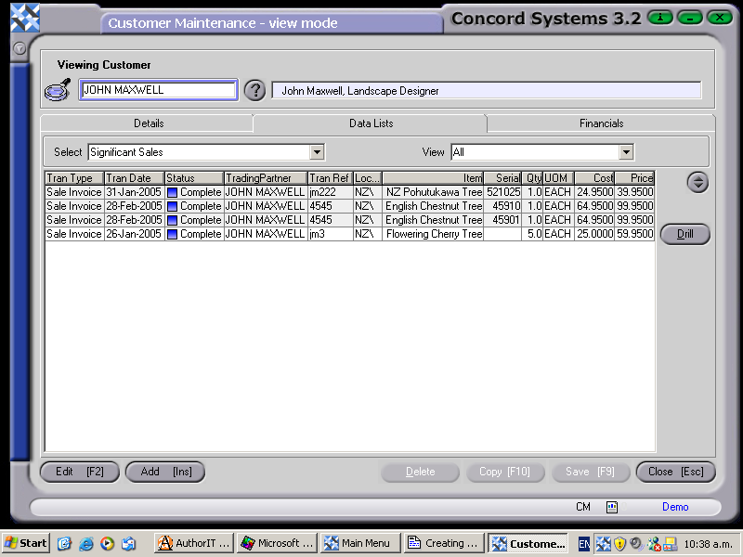Switch to the Financials tab
The height and width of the screenshot is (557, 743).
click(x=601, y=123)
